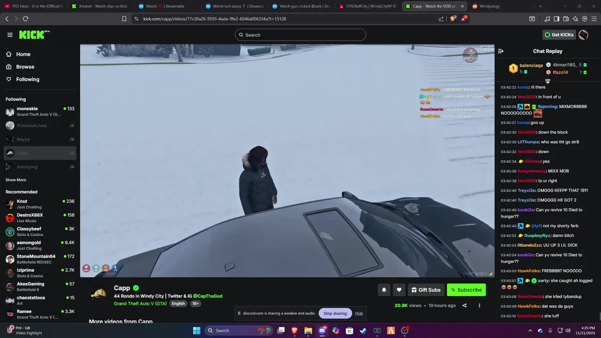Hide the Discord sharing bar
The image size is (601, 338).
[359, 313]
